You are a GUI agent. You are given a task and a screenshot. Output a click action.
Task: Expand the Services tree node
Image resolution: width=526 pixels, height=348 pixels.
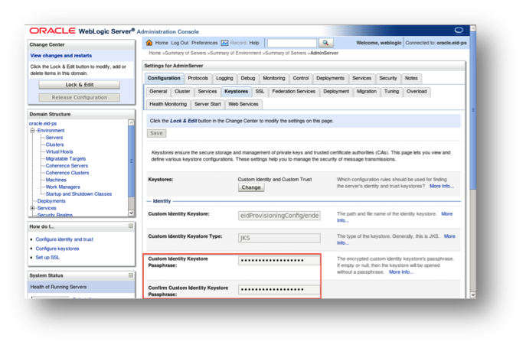[x=32, y=208]
